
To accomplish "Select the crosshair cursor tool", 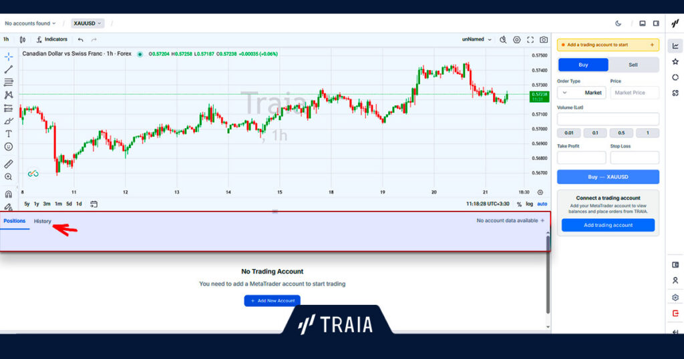I will click(x=8, y=57).
